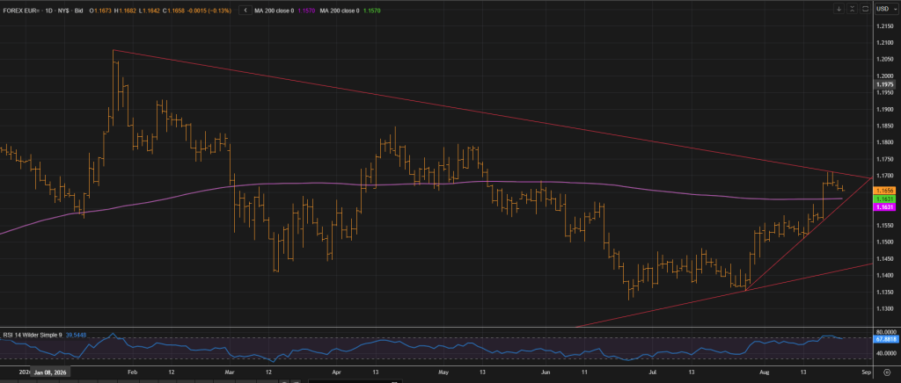
Task: Click the second MA 200 close legend
Action: click(x=350, y=11)
